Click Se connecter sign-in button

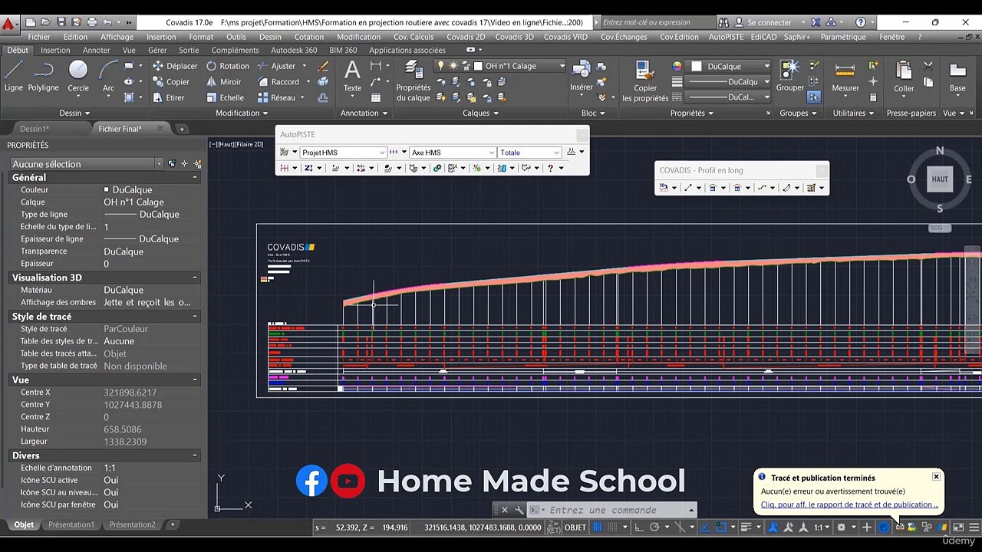pos(763,22)
